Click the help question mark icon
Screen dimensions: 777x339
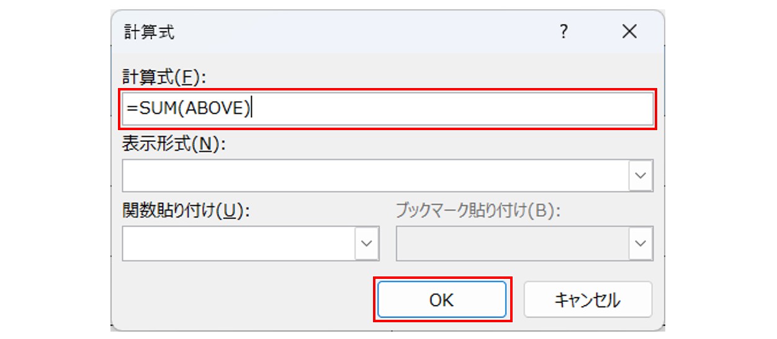(564, 32)
